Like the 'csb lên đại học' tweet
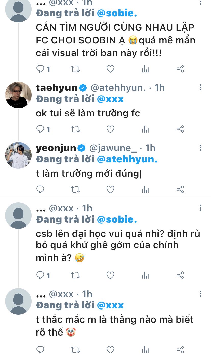Image resolution: width=211 pixels, height=356 pixels. coord(110,275)
